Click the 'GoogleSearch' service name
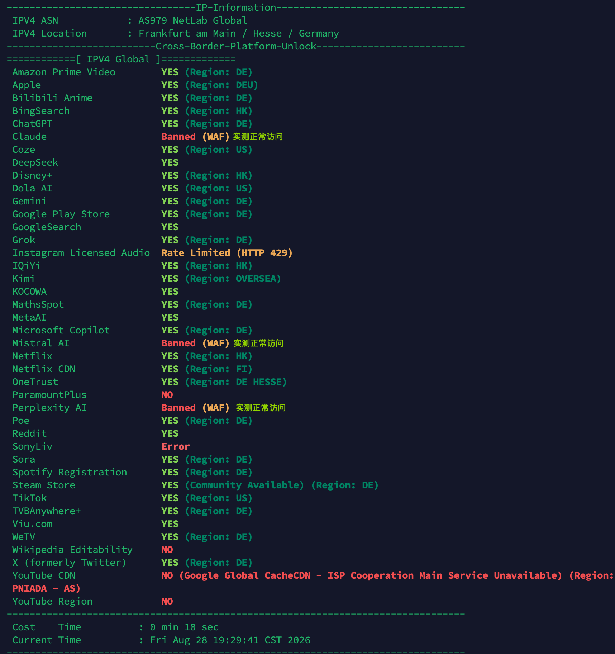 (x=47, y=227)
